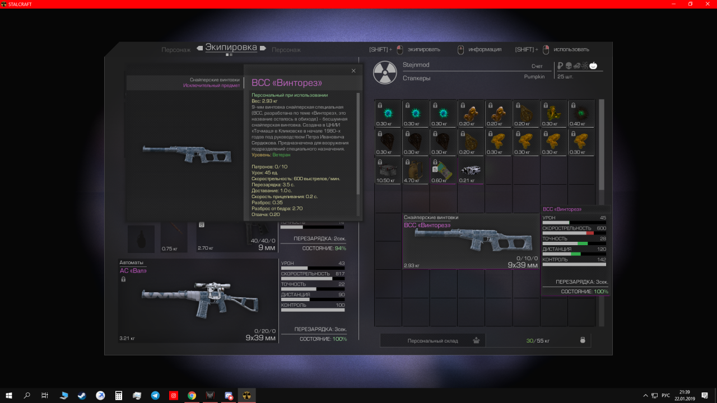Open Calculator from the taskbar
Image resolution: width=717 pixels, height=403 pixels.
click(119, 395)
